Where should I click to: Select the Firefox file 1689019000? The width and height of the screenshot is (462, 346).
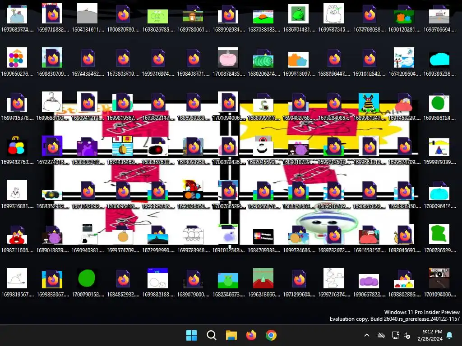coord(193,282)
